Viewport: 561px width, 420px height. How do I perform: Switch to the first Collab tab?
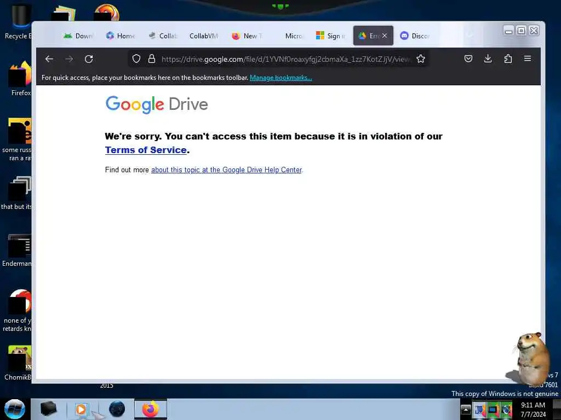(x=163, y=36)
